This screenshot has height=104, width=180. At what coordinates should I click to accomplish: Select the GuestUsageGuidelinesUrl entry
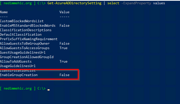tap(23, 52)
